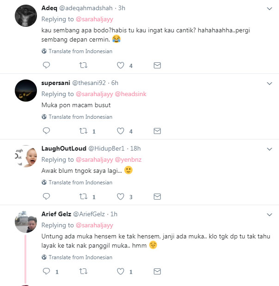This screenshot has width=279, height=286.
Task: Click Adeq's profile picture
Action: pyautogui.click(x=26, y=18)
